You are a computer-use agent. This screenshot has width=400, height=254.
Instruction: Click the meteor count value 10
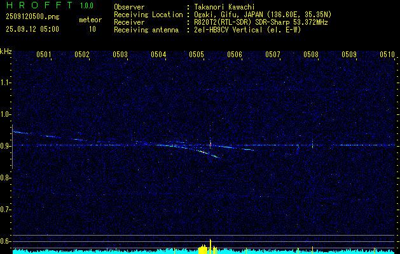pos(92,29)
